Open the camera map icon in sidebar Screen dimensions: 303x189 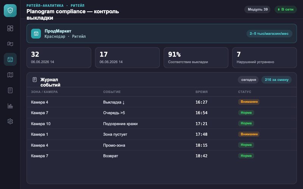point(10,44)
